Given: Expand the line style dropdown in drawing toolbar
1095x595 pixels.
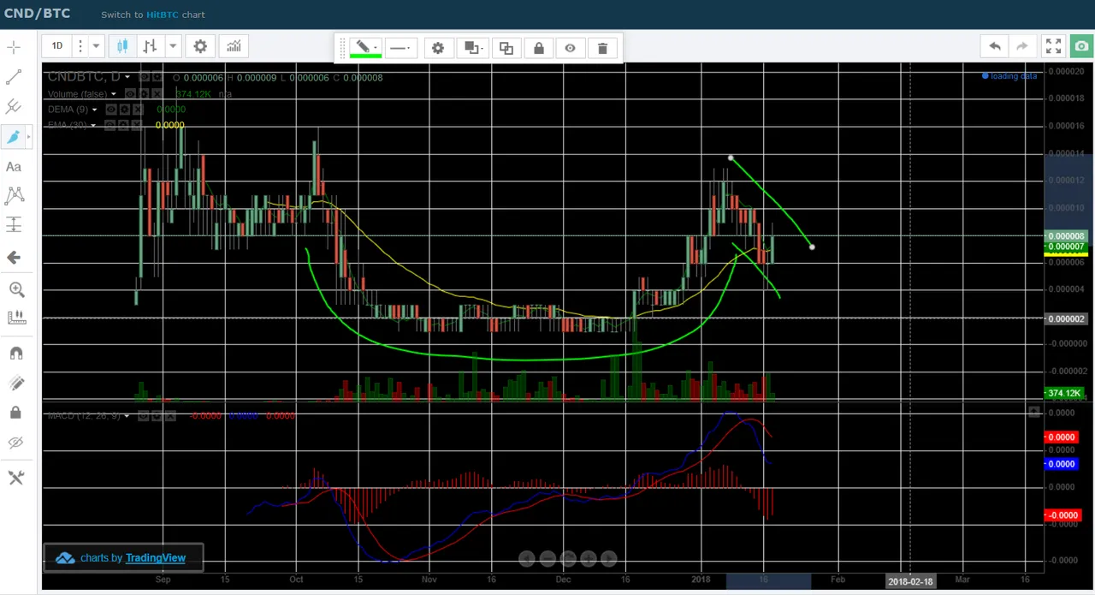Looking at the screenshot, I should click(400, 48).
